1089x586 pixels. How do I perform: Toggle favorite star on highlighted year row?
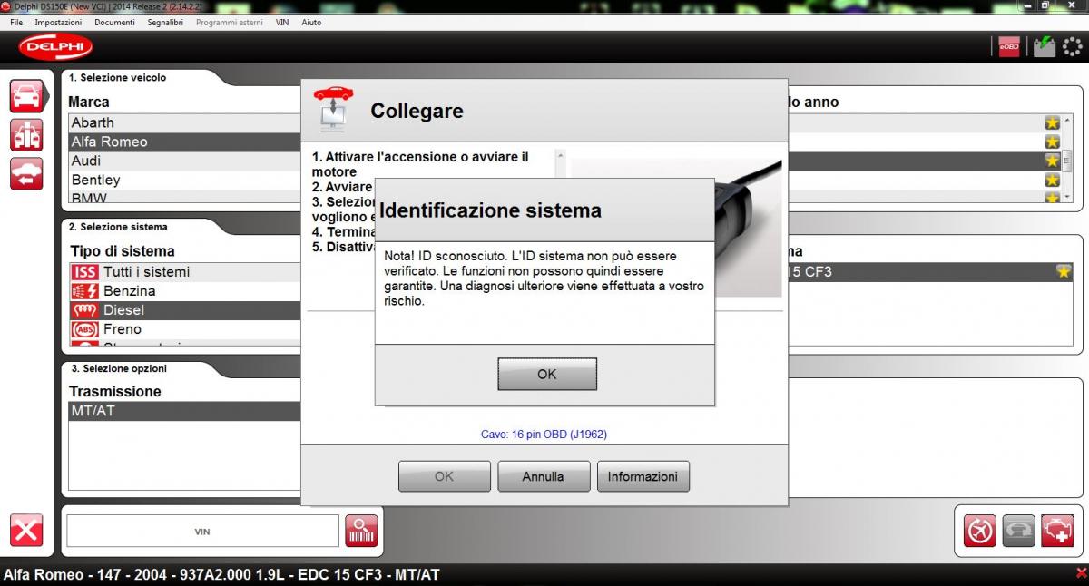[x=1052, y=161]
